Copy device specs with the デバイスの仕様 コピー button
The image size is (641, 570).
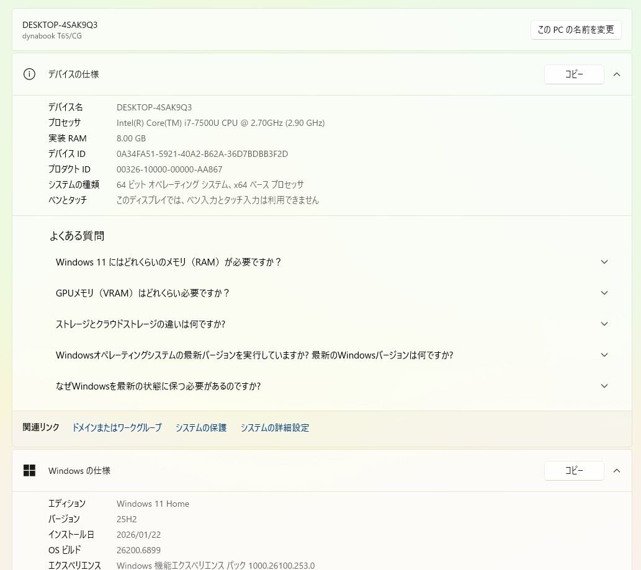coord(573,74)
